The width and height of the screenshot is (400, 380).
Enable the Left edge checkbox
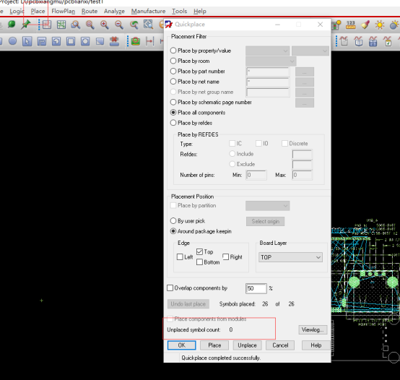pyautogui.click(x=180, y=256)
